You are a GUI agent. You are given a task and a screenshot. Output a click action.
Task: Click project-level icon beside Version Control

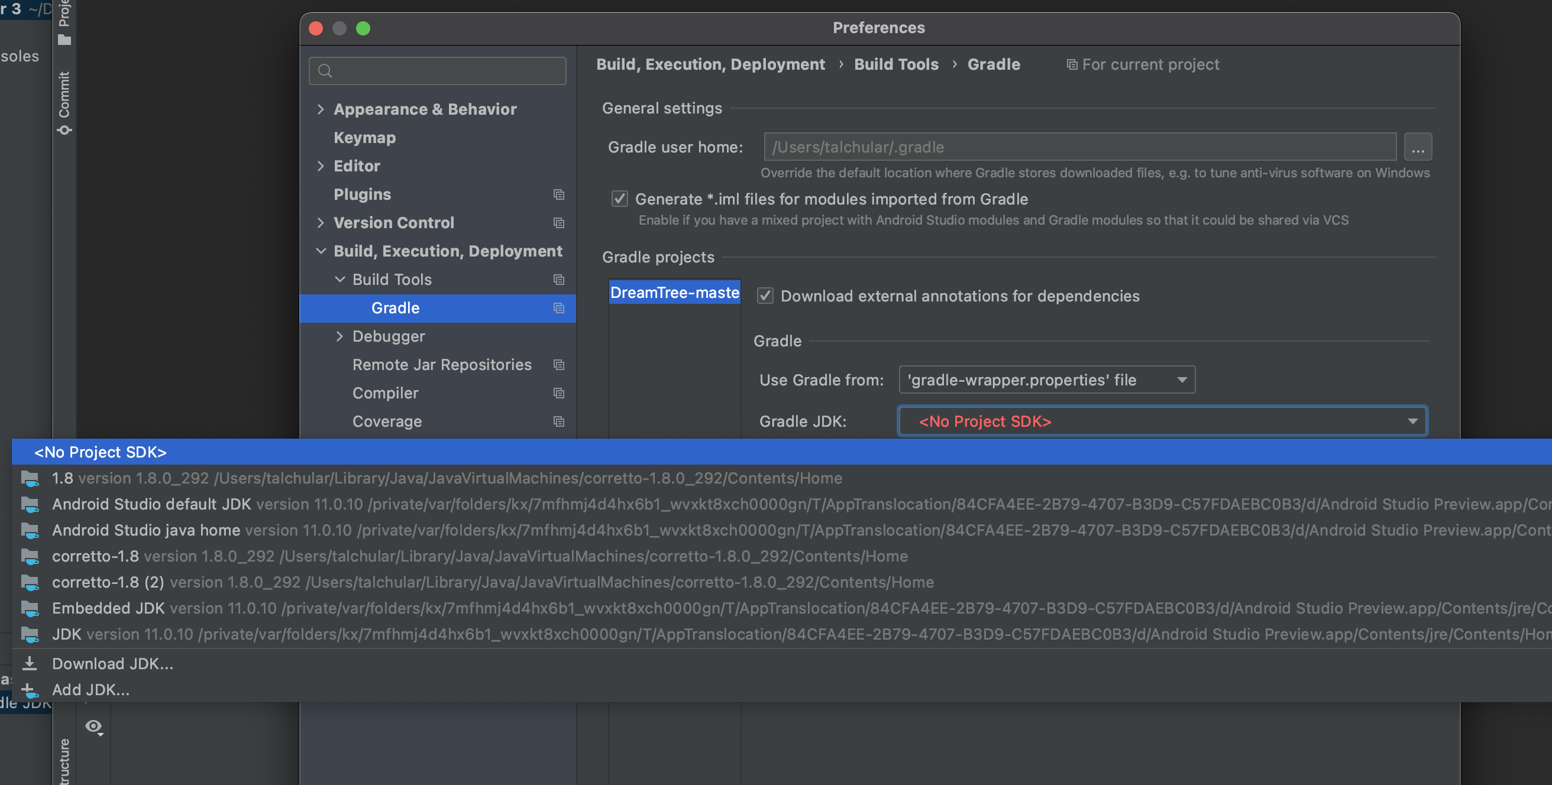558,223
